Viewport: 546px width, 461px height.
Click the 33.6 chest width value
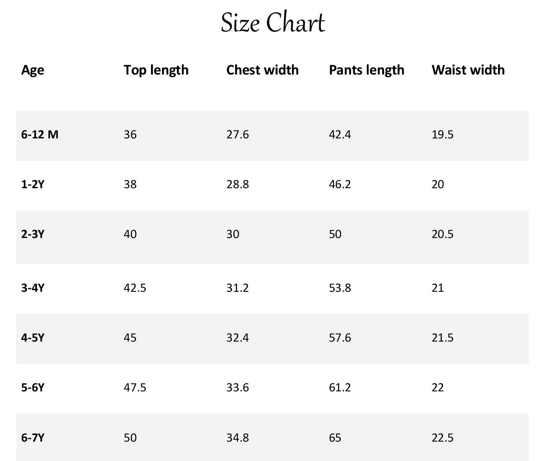(237, 388)
